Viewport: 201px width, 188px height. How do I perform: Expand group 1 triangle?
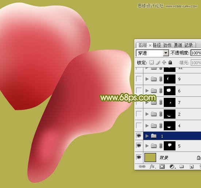click(147, 136)
